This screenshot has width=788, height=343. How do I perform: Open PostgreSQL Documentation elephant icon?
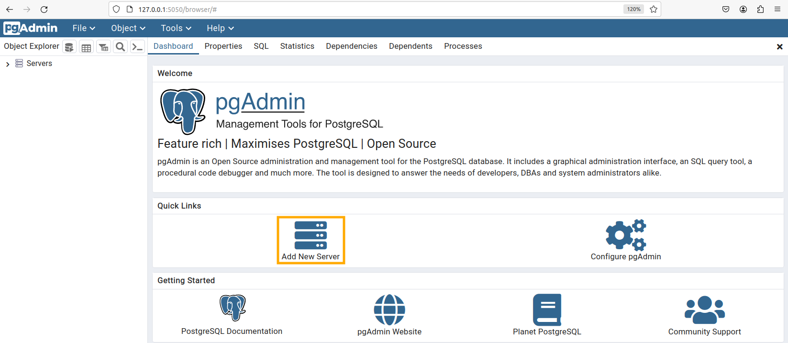pyautogui.click(x=233, y=308)
